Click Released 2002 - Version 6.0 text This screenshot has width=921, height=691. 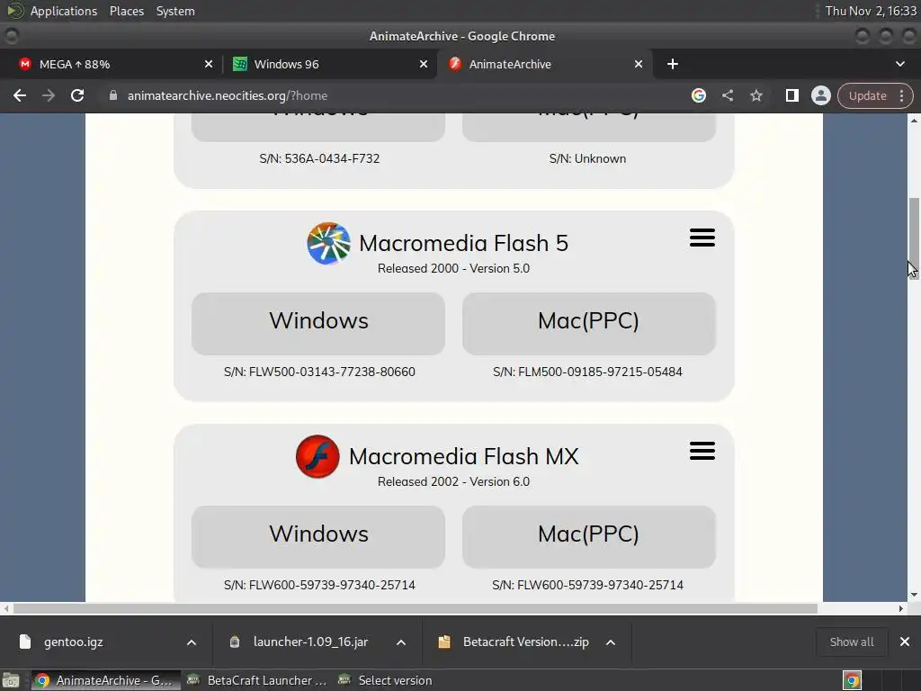453,482
